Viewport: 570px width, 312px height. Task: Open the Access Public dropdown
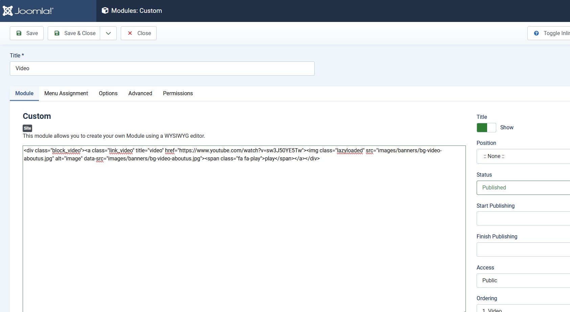[523, 281]
